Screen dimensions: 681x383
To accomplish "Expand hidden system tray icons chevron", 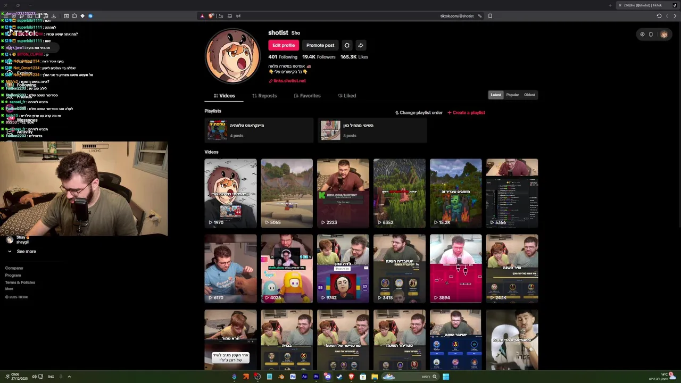I will click(x=69, y=377).
